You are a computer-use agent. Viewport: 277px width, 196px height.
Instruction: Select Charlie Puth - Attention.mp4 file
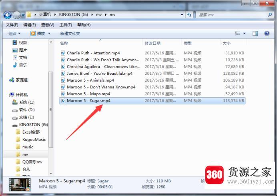click(x=152, y=53)
